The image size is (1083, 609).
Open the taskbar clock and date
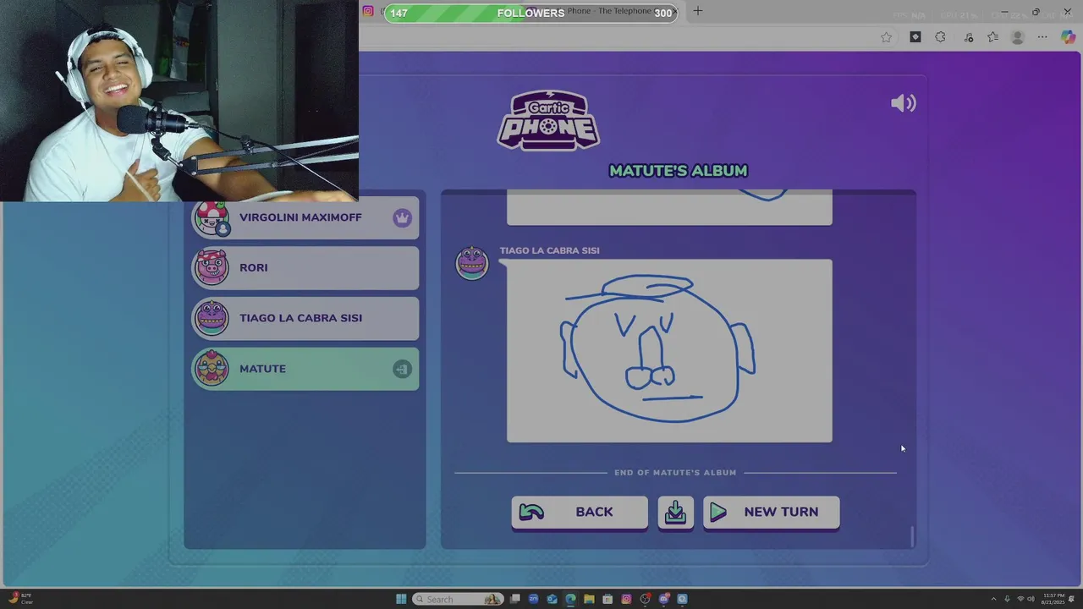tap(1053, 599)
